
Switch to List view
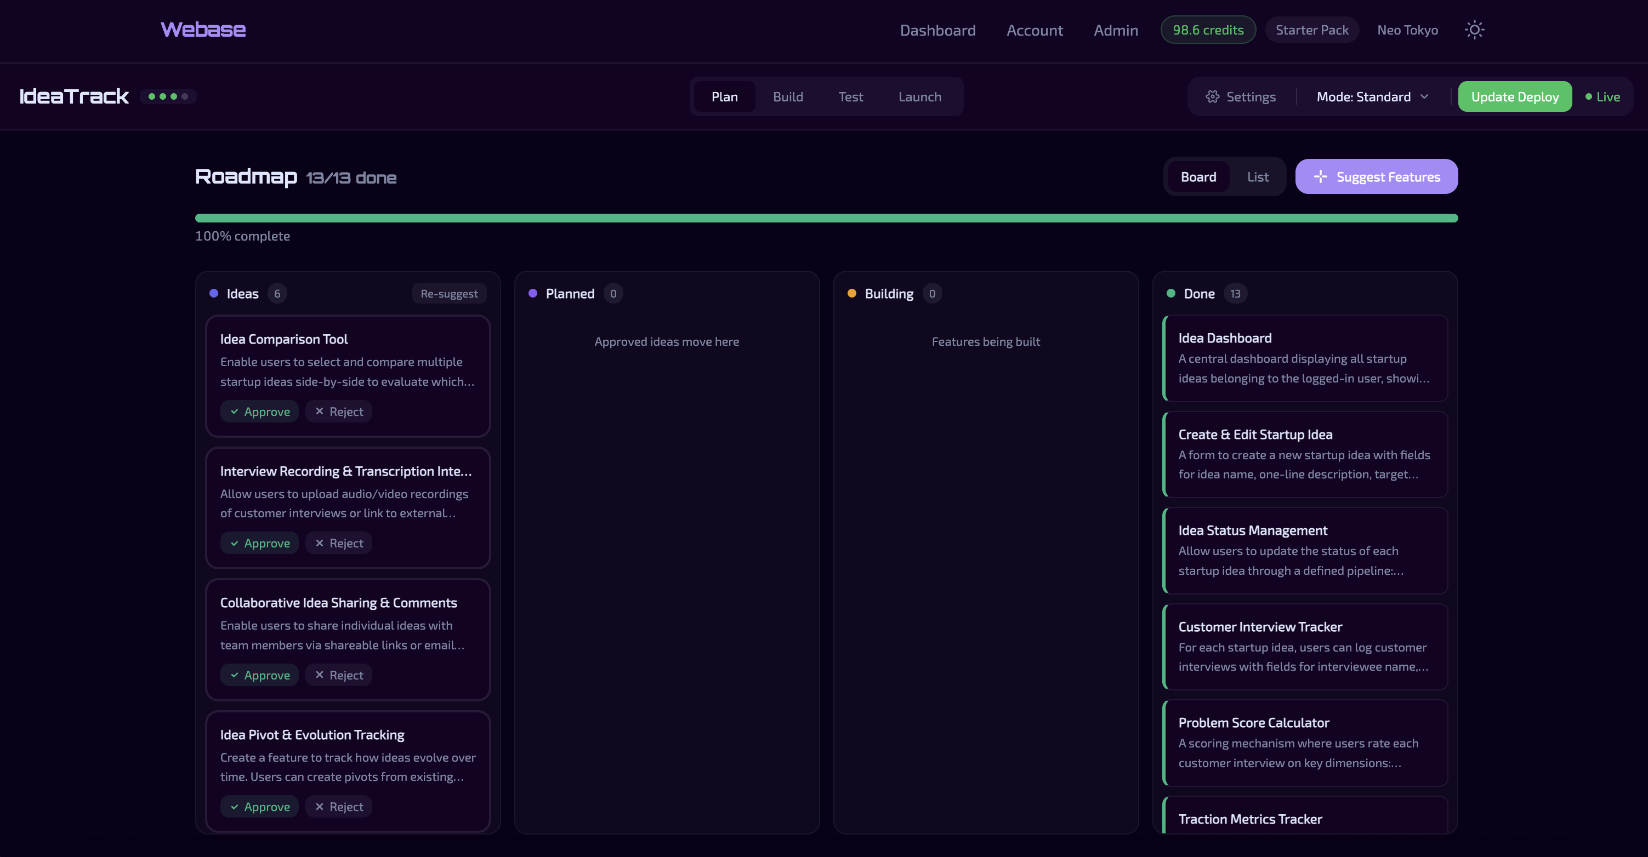1257,176
